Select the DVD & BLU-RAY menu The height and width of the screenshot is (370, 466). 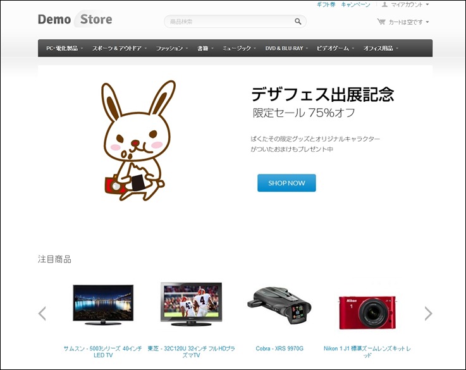click(x=286, y=48)
